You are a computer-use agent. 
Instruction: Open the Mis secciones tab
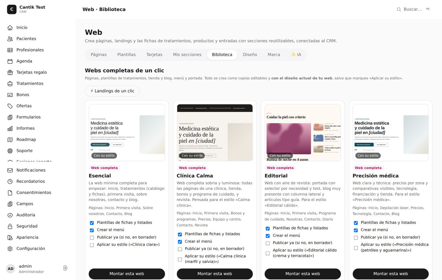coord(187,55)
